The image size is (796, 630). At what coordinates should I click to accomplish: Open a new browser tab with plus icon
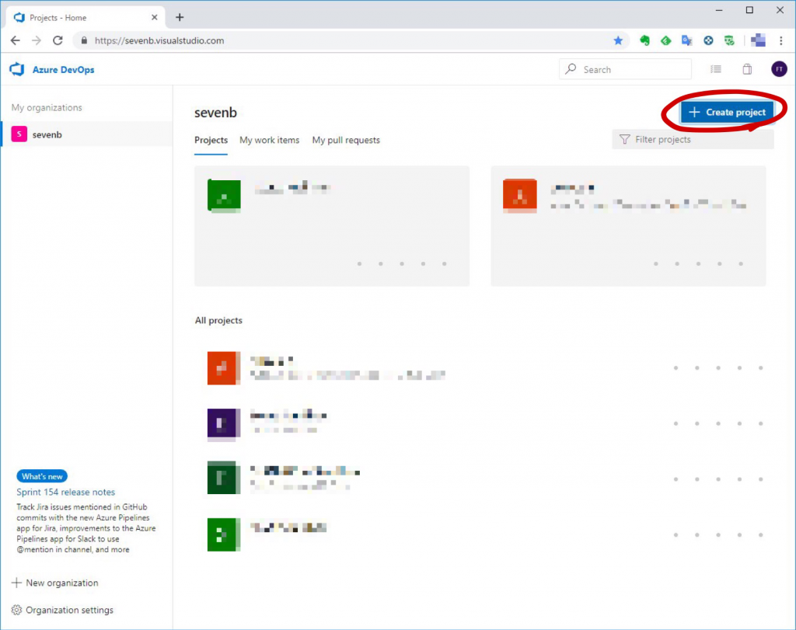[x=180, y=17]
